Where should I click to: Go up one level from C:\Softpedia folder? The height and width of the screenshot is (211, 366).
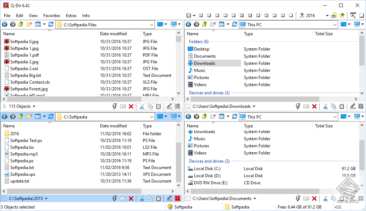point(21,117)
